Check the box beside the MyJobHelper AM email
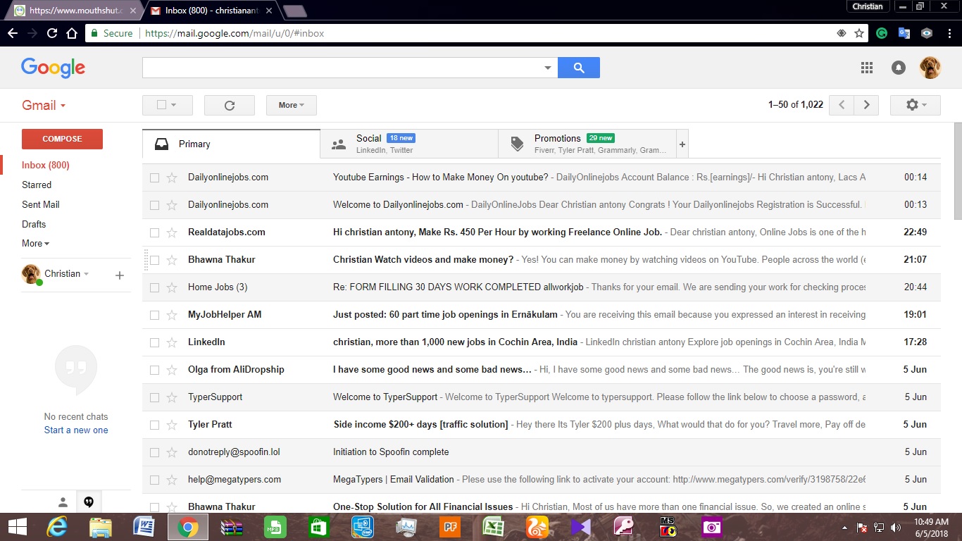 154,315
